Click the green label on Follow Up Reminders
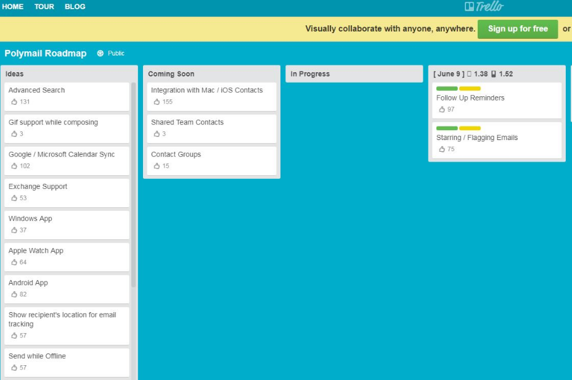 pyautogui.click(x=447, y=88)
